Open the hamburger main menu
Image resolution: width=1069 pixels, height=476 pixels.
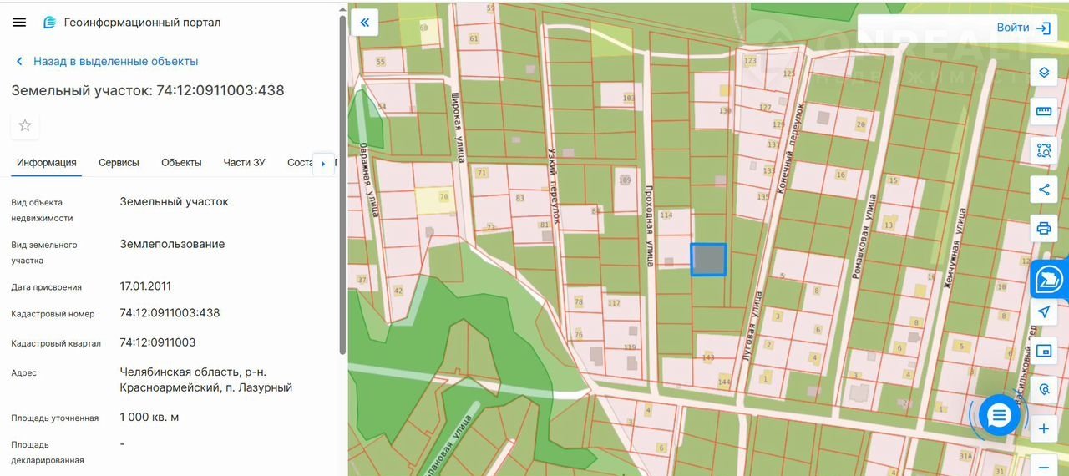pos(19,23)
